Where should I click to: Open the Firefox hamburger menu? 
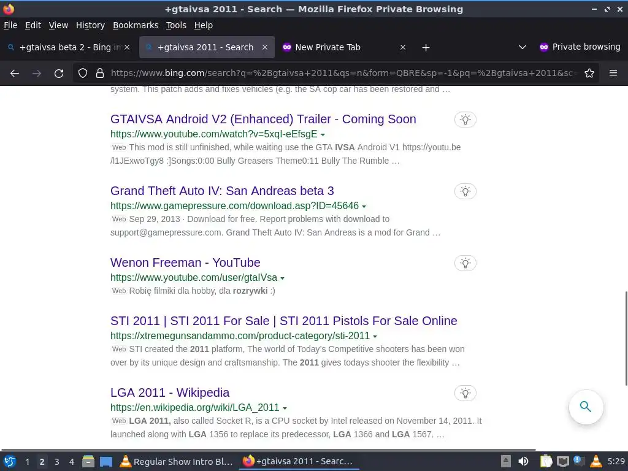point(613,74)
